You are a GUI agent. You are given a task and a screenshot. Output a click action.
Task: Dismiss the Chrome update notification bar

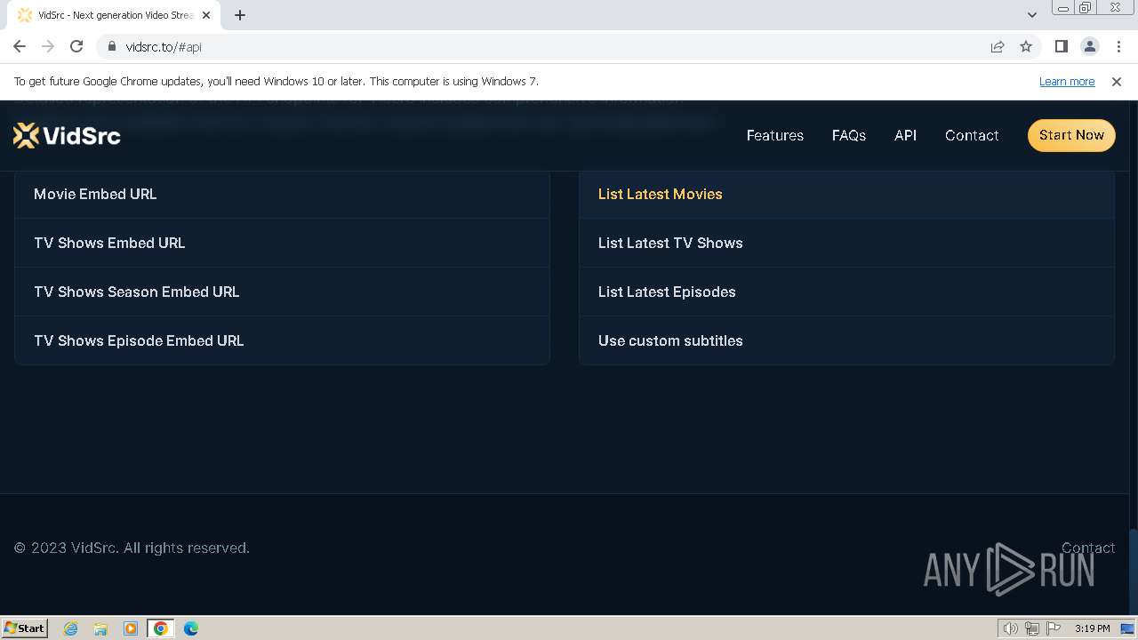(x=1117, y=81)
